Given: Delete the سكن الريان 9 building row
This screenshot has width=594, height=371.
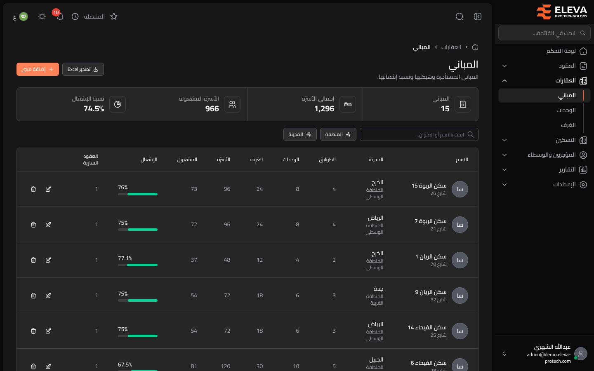Looking at the screenshot, I should [x=33, y=296].
